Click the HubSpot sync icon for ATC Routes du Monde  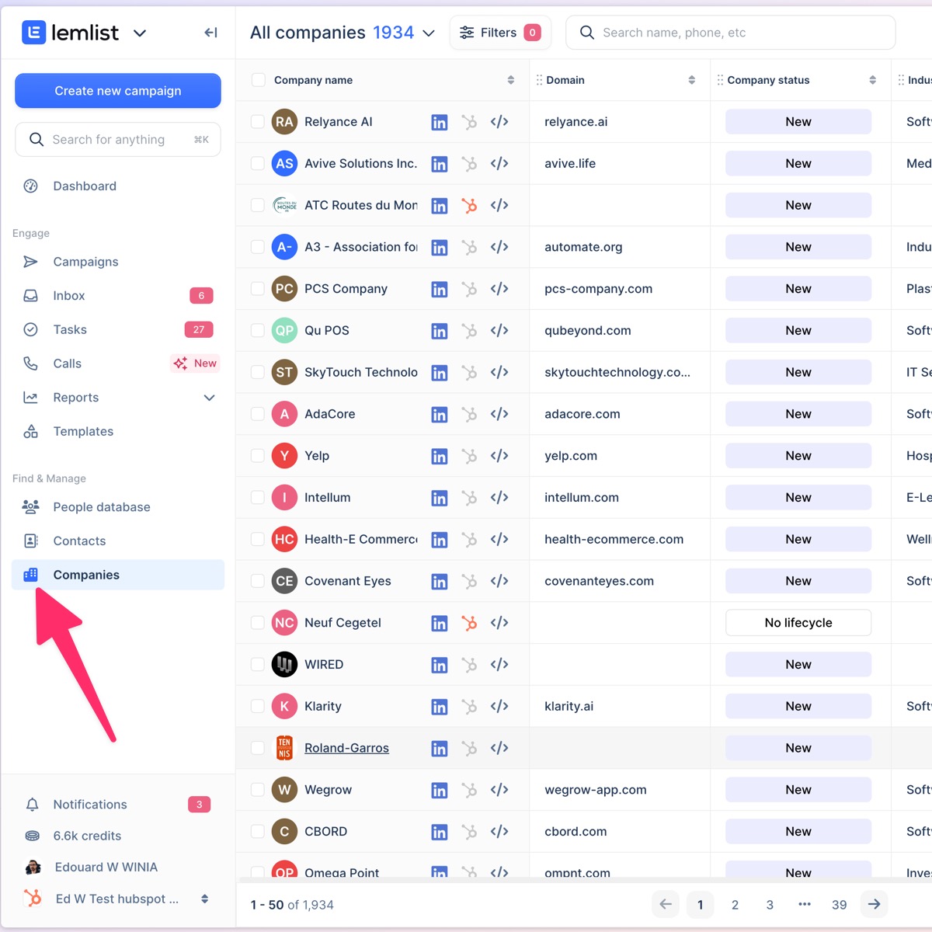tap(469, 206)
